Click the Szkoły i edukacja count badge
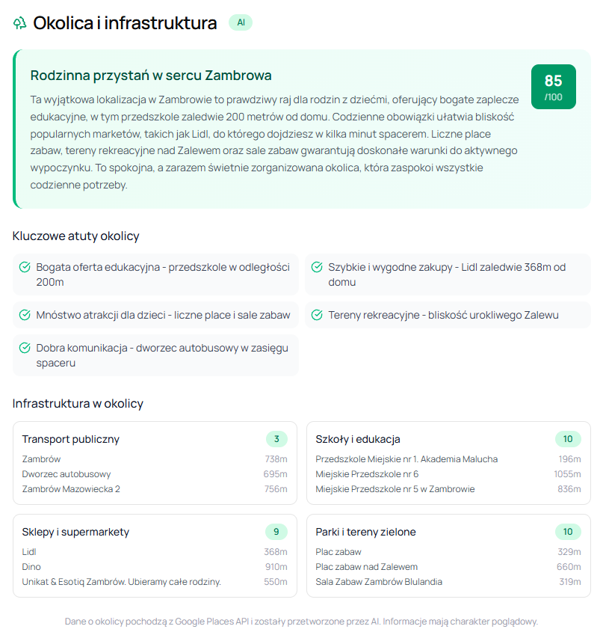 568,439
